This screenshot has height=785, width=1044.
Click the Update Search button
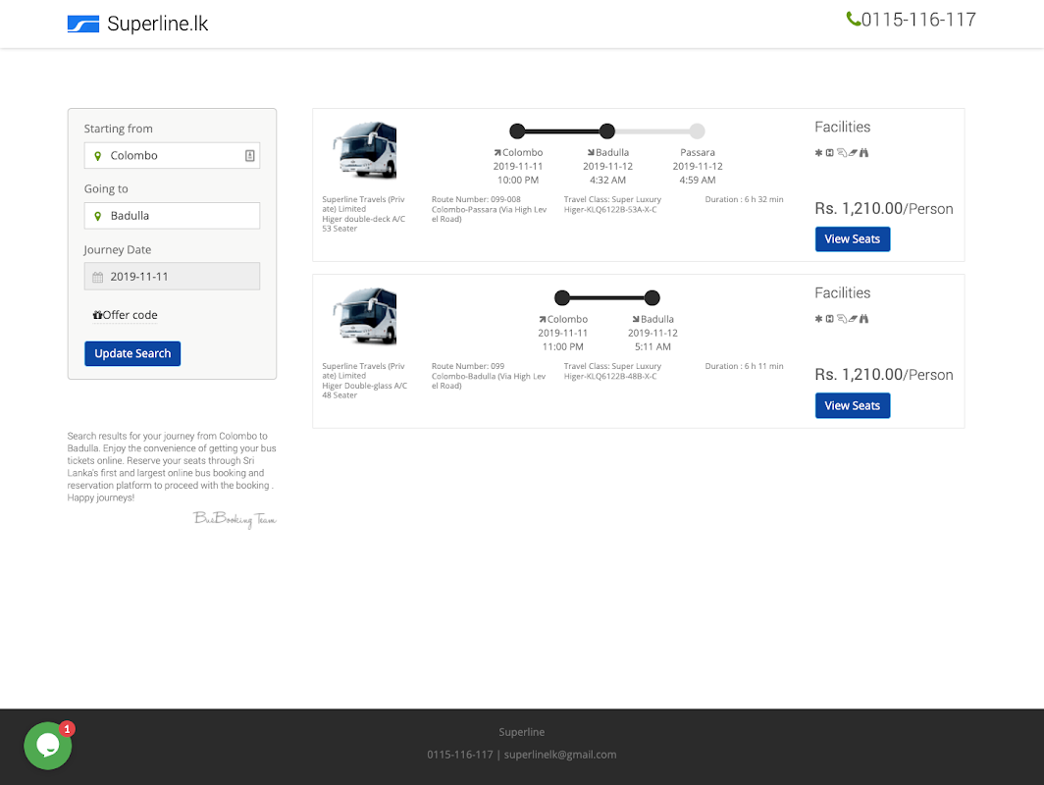pyautogui.click(x=132, y=353)
